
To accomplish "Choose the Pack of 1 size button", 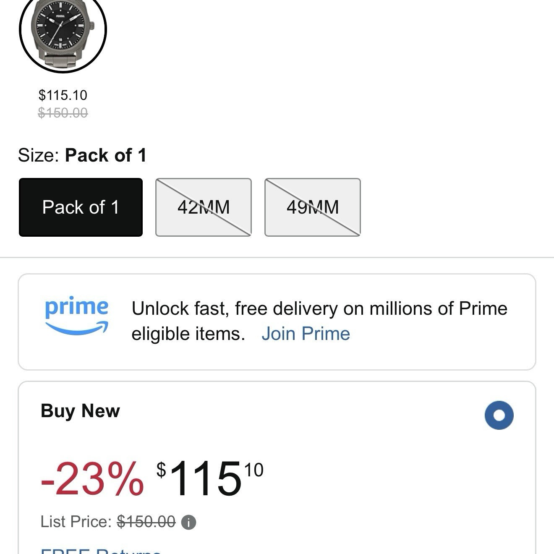I will click(81, 207).
